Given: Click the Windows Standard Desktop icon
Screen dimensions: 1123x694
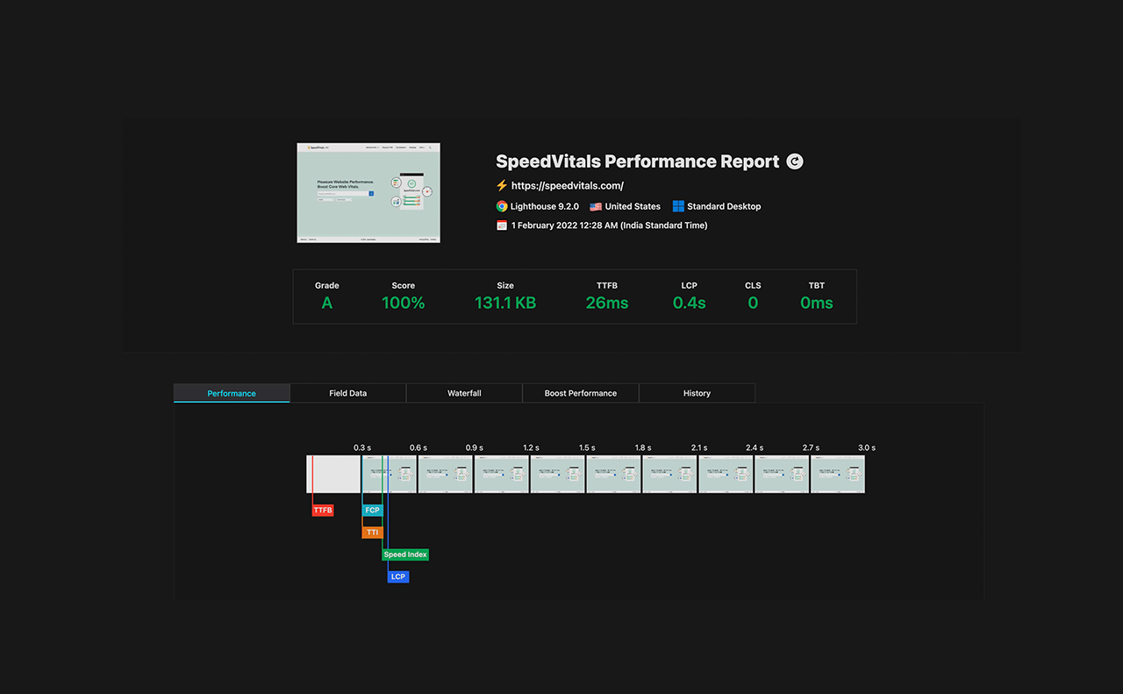Looking at the screenshot, I should [678, 206].
